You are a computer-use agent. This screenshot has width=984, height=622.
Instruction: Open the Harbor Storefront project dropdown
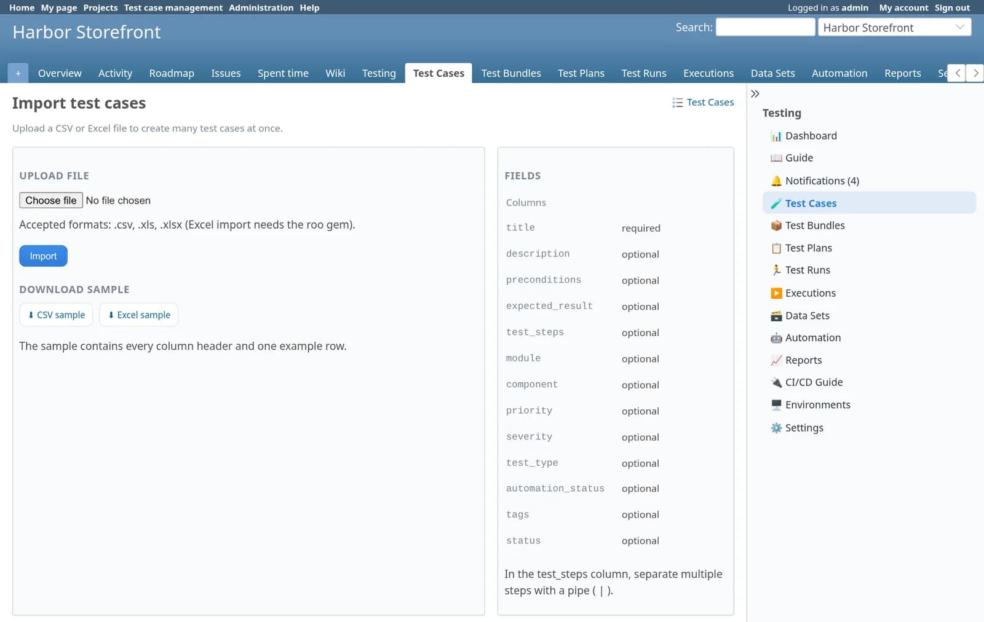[894, 28]
